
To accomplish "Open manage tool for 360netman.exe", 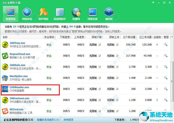I will (x=166, y=100).
